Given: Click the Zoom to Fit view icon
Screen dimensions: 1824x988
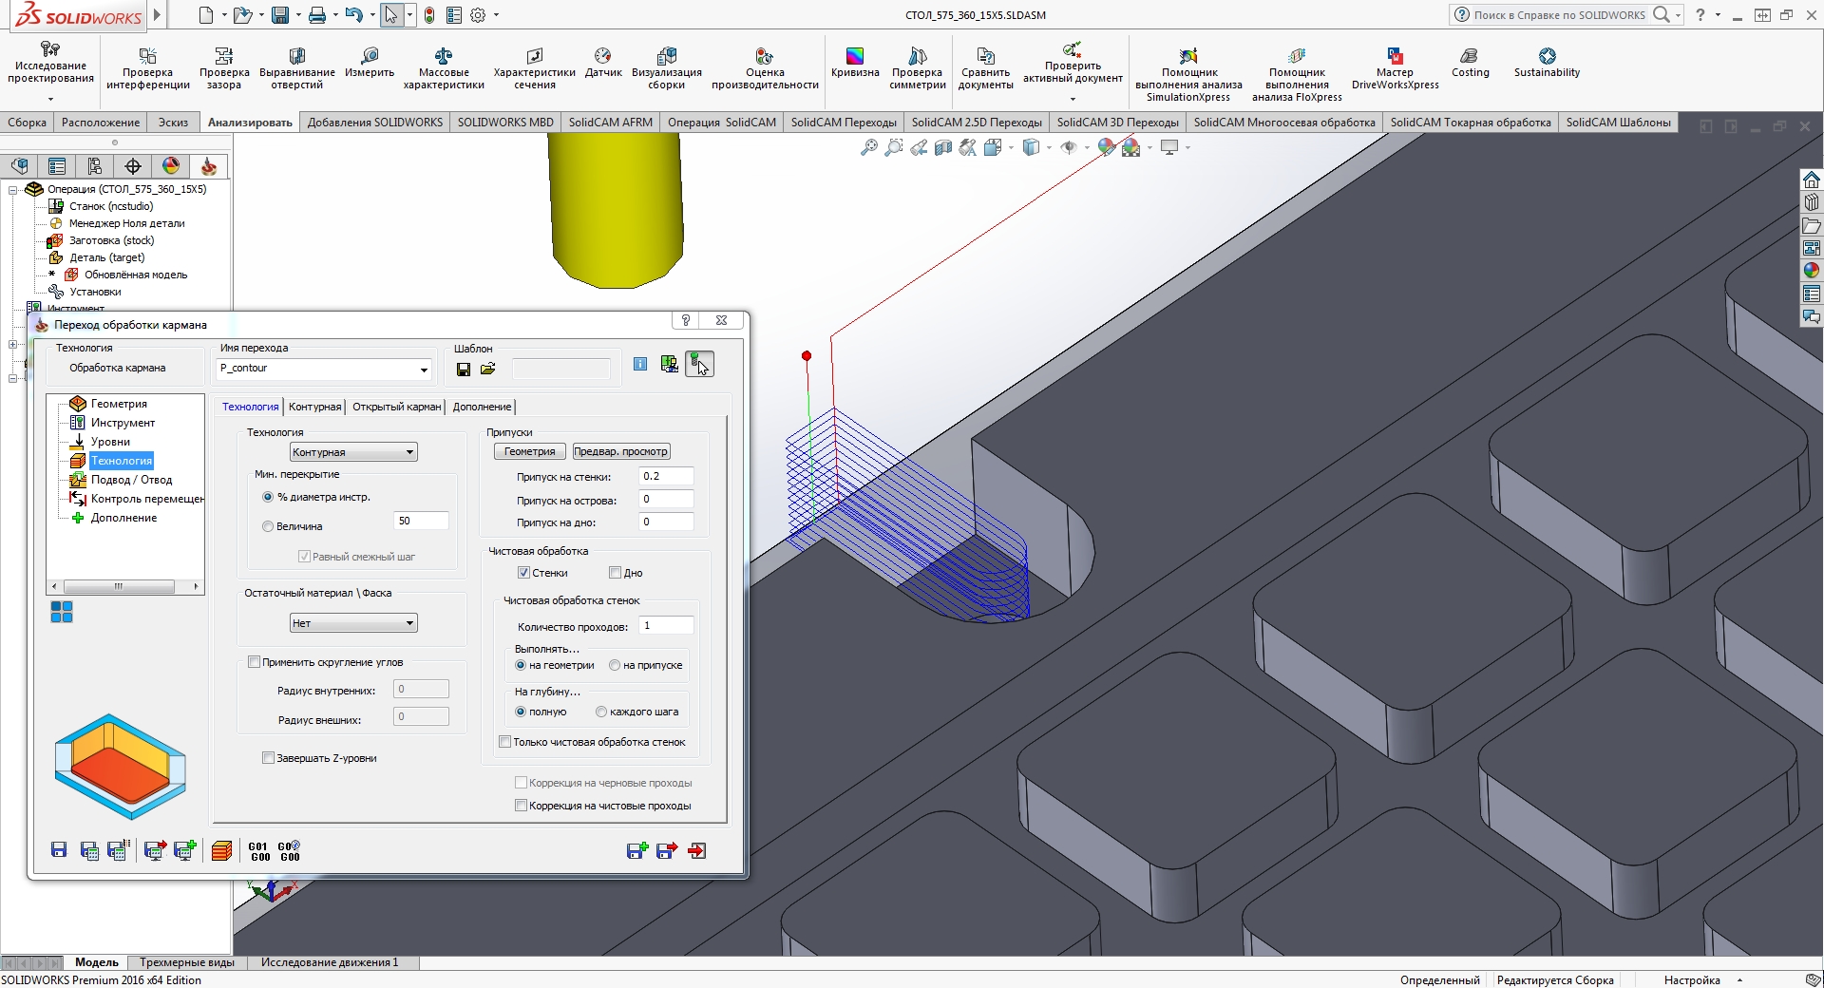Looking at the screenshot, I should 869,148.
